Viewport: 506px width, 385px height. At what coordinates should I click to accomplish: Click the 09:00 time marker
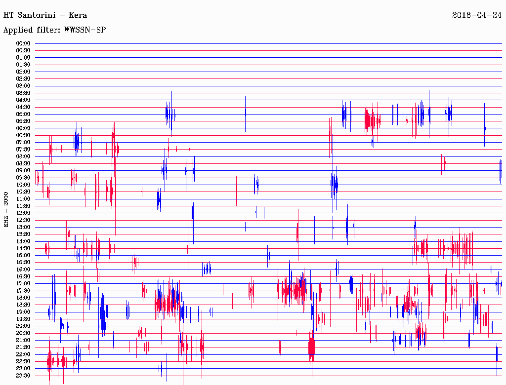[x=23, y=171]
